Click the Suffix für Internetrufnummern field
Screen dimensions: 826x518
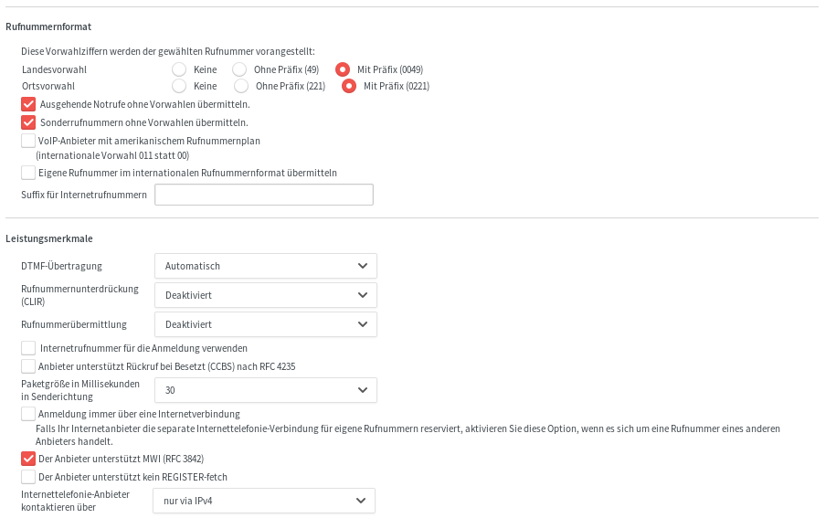[264, 195]
